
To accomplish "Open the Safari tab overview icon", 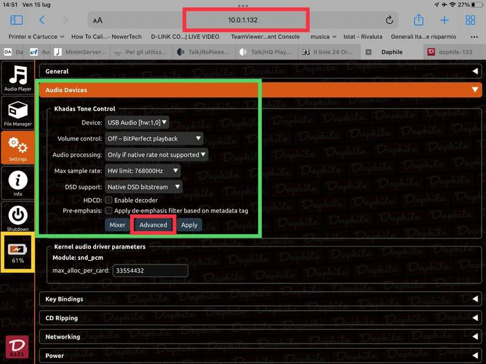I will pyautogui.click(x=470, y=21).
